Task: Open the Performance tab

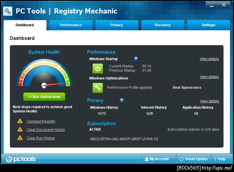Action: [71, 25]
